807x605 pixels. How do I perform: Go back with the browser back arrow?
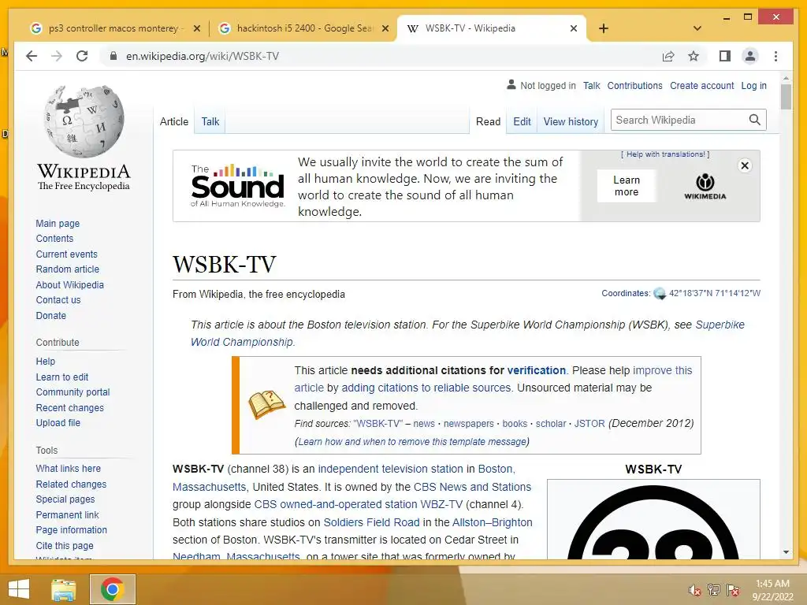click(x=32, y=56)
